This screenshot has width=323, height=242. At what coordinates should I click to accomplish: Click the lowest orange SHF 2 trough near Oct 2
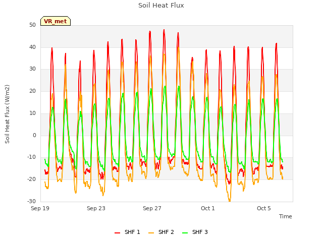point(230,201)
